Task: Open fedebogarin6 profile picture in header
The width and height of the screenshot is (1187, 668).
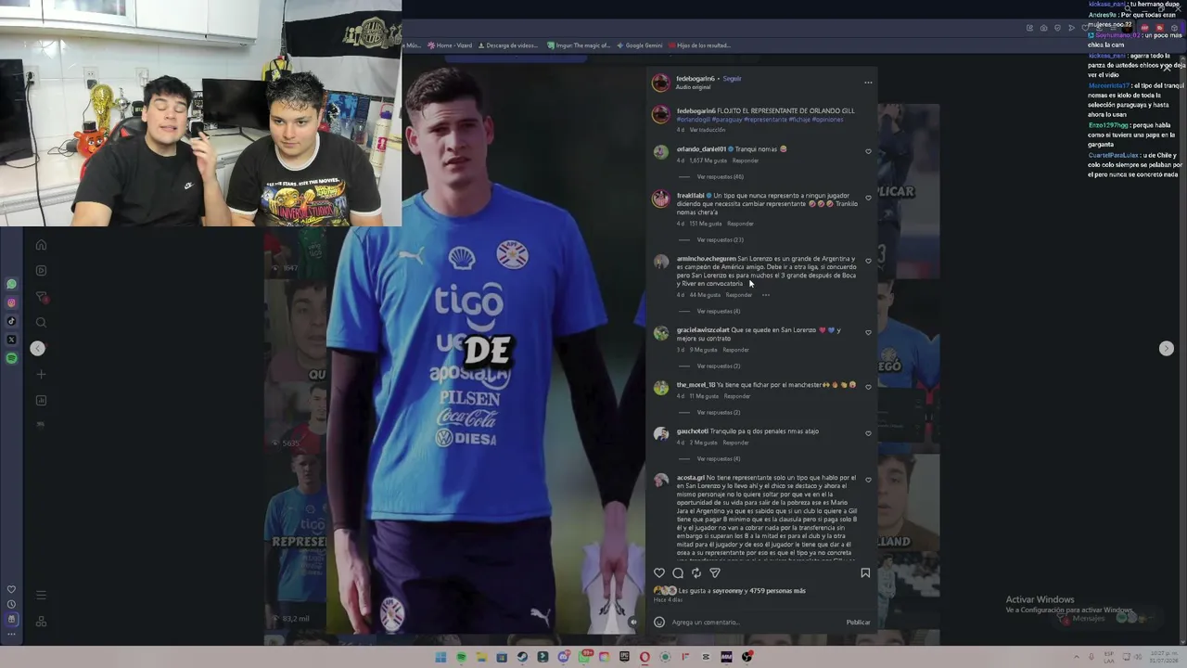Action: point(661,83)
